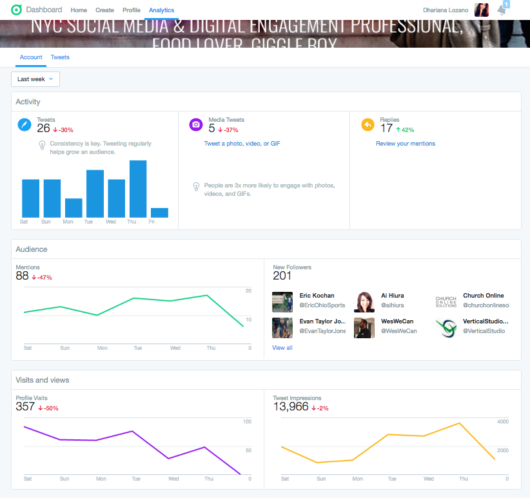The image size is (530, 498).
Task: Switch to the Tweets tab
Action: [x=60, y=57]
